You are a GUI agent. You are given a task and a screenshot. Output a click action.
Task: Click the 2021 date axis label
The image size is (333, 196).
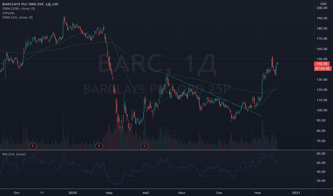point(296,192)
